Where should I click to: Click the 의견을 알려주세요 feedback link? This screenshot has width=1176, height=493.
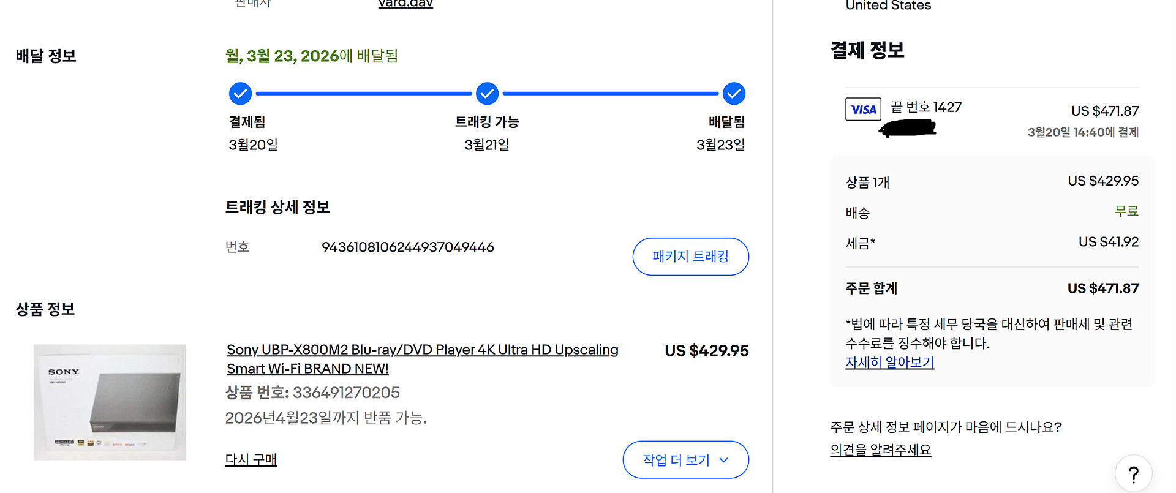[x=880, y=450]
